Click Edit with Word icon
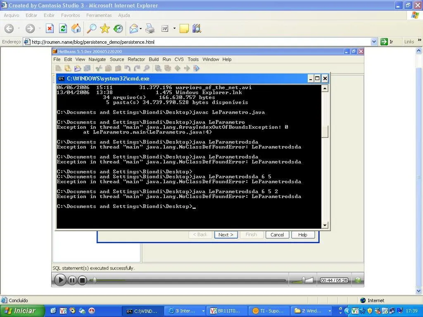 coord(164,28)
